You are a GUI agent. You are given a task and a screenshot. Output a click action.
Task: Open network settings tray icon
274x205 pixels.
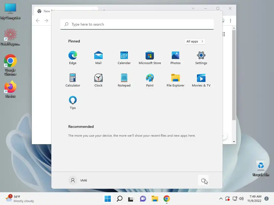point(235,199)
